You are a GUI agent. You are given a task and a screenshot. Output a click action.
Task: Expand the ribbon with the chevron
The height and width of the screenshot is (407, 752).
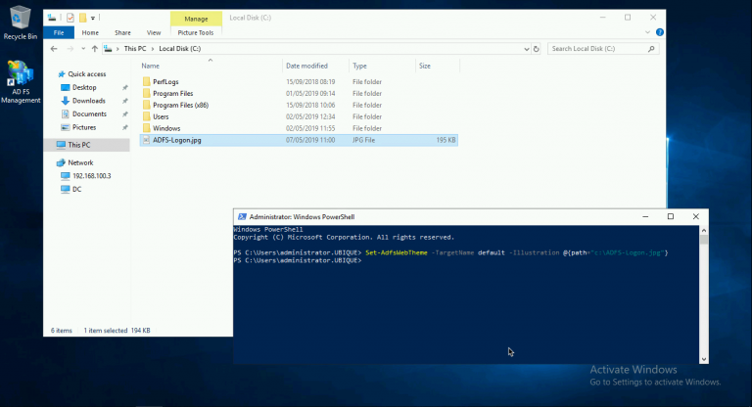tap(647, 32)
